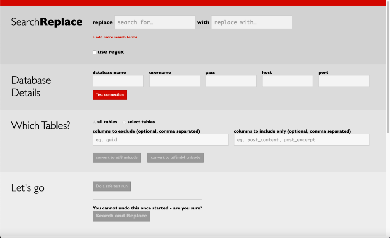This screenshot has width=390, height=238.
Task: Click the "Let's go" section heading
Action: click(x=27, y=188)
